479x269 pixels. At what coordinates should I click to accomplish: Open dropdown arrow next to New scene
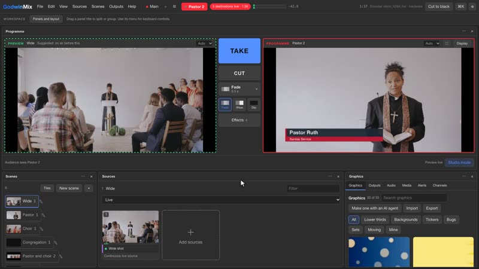pos(89,188)
